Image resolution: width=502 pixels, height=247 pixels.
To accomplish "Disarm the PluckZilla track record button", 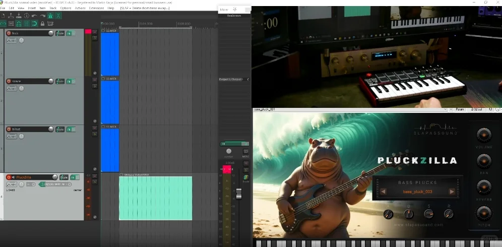I will [9, 177].
